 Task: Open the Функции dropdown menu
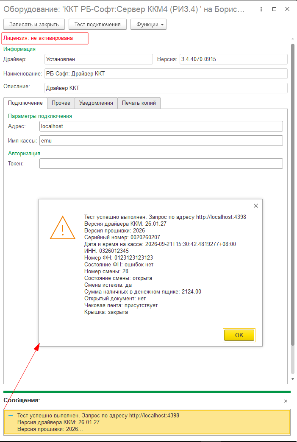[148, 24]
